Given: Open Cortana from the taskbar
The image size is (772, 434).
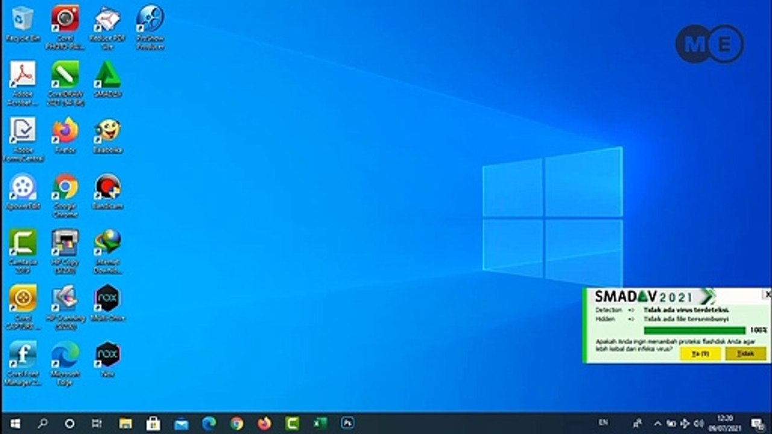Looking at the screenshot, I should click(69, 423).
